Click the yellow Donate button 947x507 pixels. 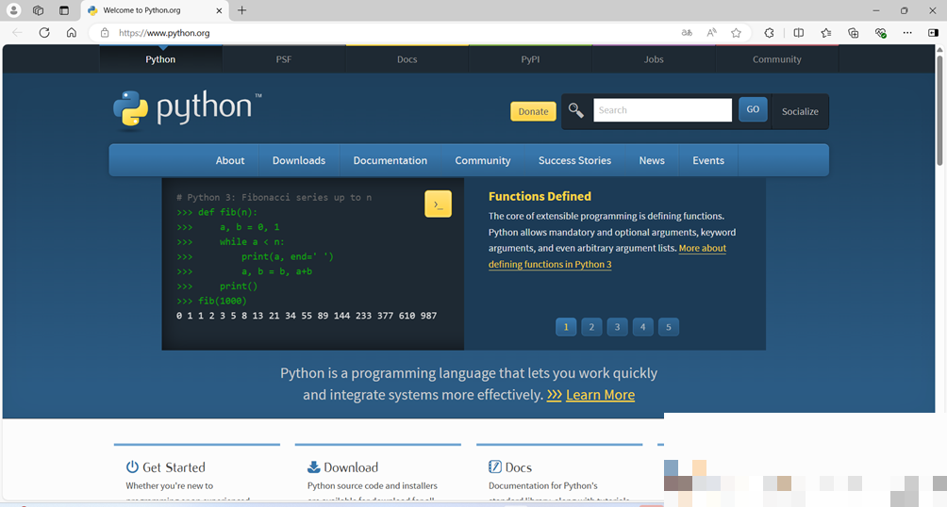[x=533, y=111]
